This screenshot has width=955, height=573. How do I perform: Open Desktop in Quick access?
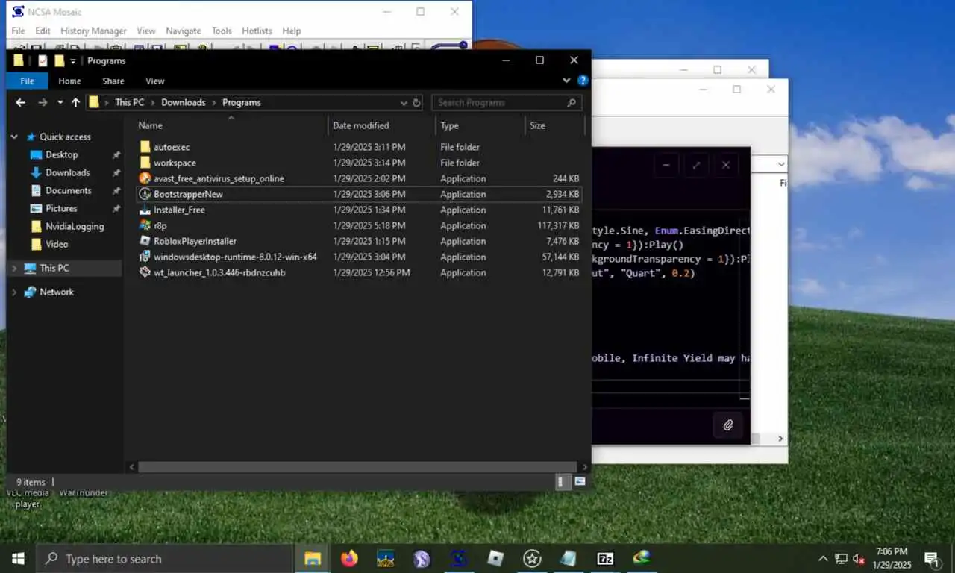(x=61, y=154)
